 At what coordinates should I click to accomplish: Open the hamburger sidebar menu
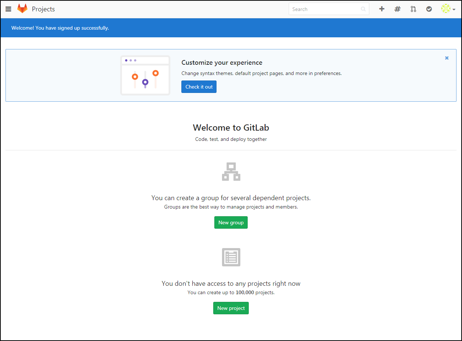point(8,9)
